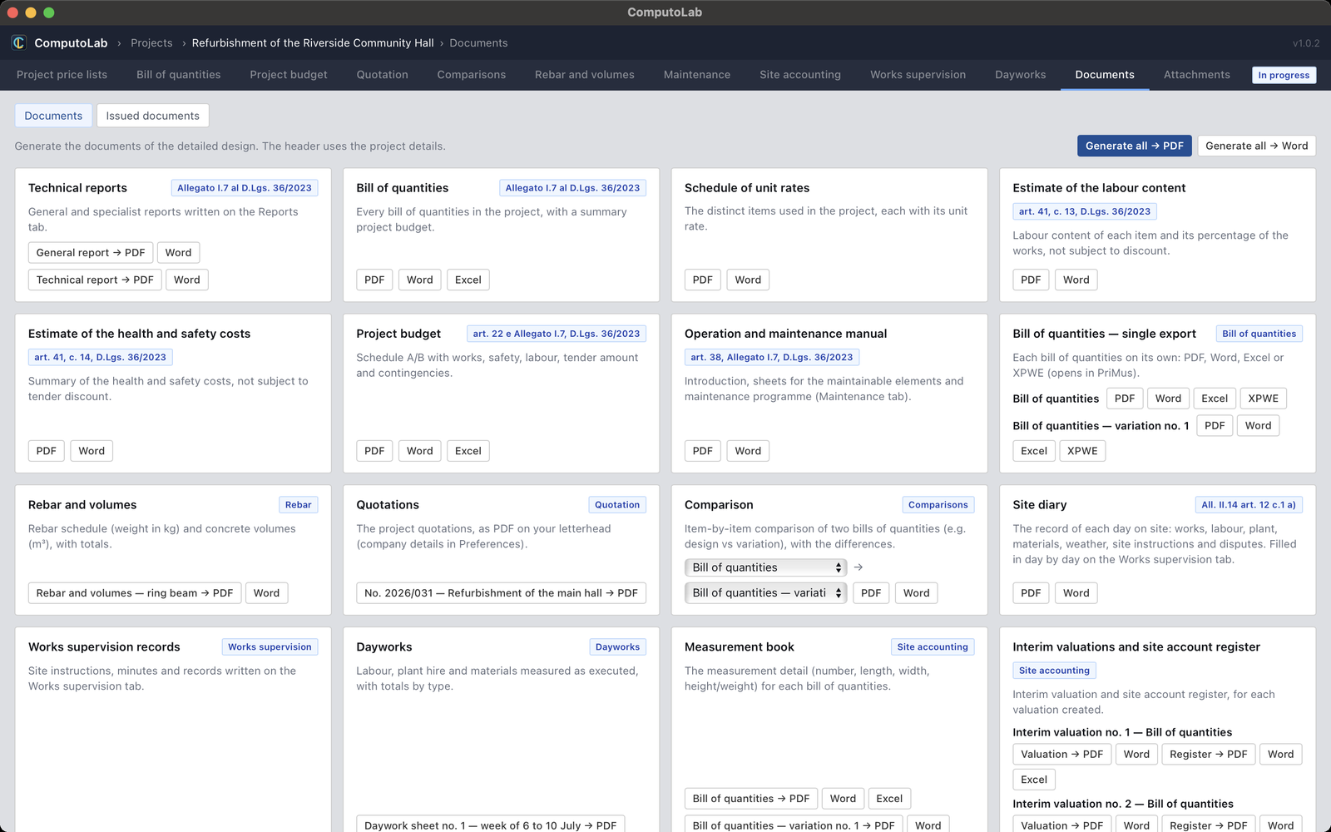Click Generate all → Word button
Viewport: 1331px width, 832px height.
point(1256,146)
